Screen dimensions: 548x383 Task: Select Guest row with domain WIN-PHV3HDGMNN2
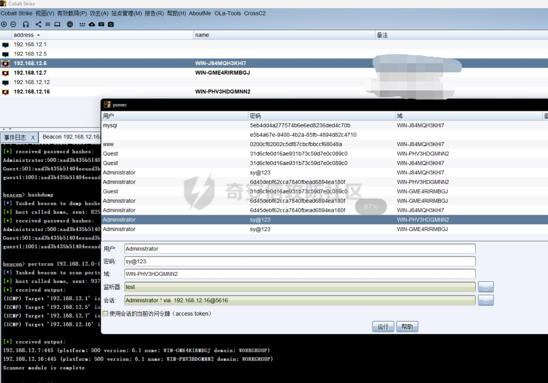click(x=325, y=154)
